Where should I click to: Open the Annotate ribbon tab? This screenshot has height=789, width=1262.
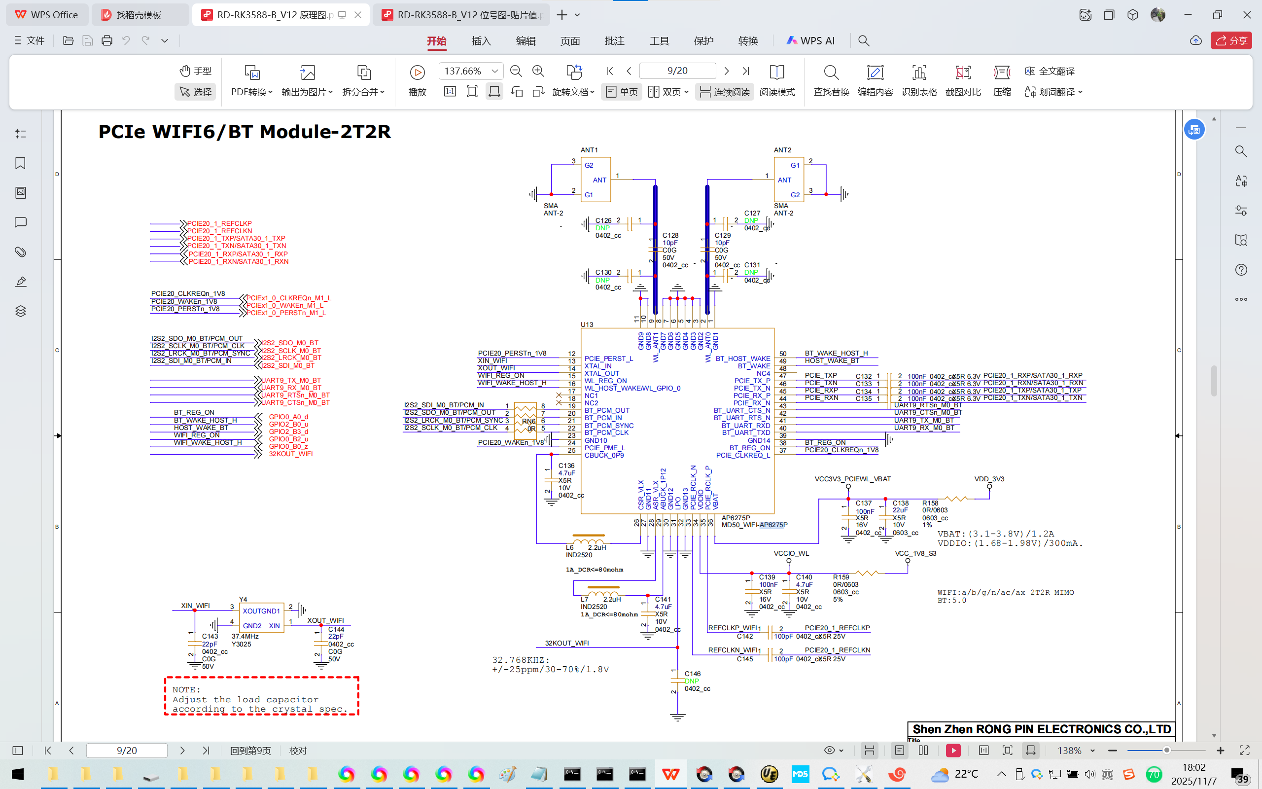(614, 41)
